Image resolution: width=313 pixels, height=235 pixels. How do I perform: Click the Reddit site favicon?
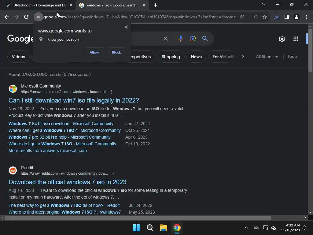13,170
